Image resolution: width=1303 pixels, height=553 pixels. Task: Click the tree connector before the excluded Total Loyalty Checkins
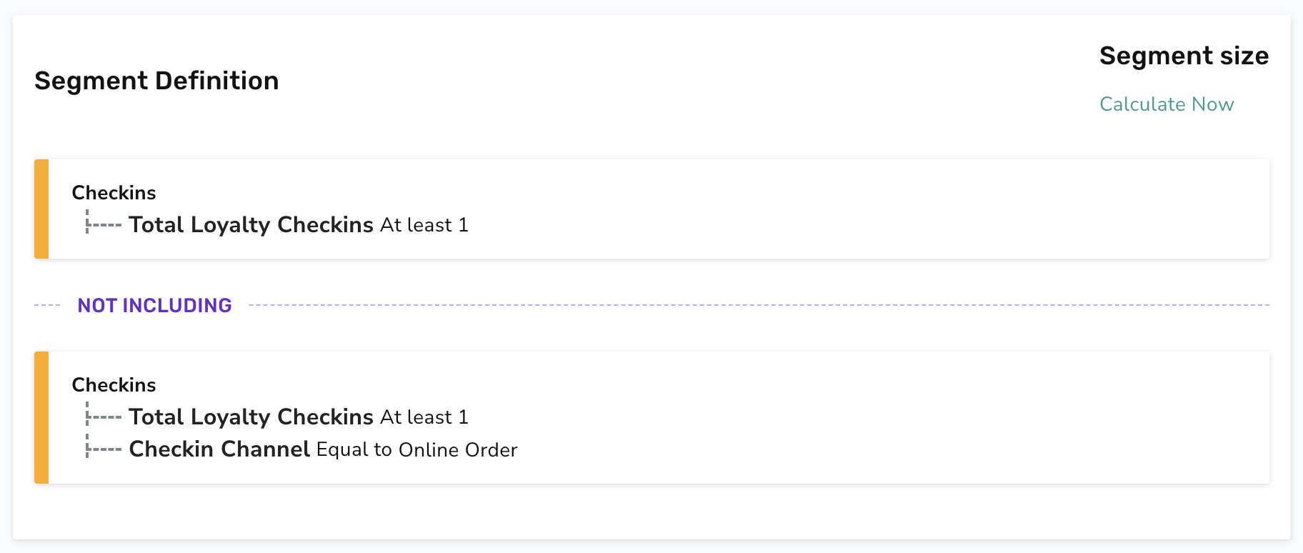104,414
